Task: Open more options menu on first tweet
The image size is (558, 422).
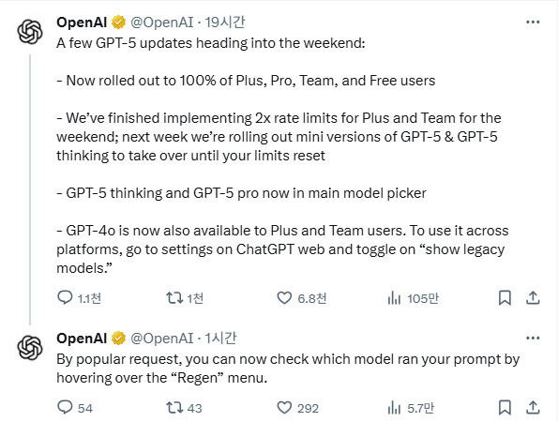Action: pos(533,23)
